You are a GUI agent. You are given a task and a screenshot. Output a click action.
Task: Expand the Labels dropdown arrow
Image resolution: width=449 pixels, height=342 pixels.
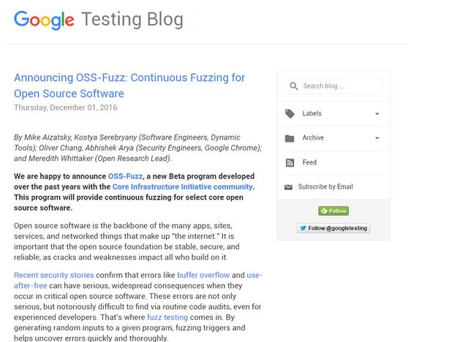point(377,114)
